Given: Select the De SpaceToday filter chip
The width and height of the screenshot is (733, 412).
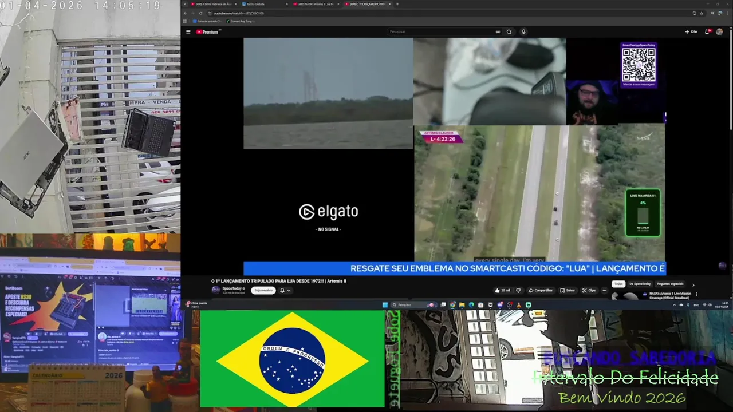Looking at the screenshot, I should (640, 284).
